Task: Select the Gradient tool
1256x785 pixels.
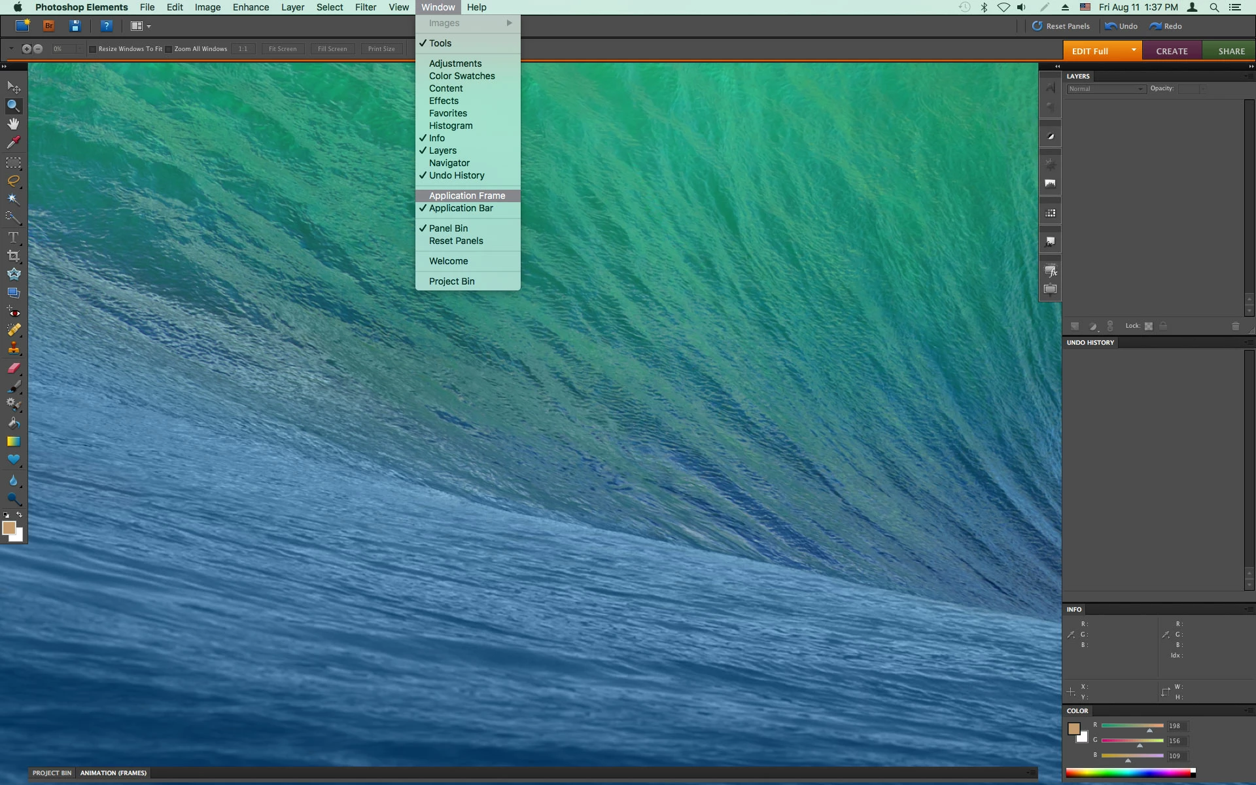Action: pyautogui.click(x=13, y=442)
